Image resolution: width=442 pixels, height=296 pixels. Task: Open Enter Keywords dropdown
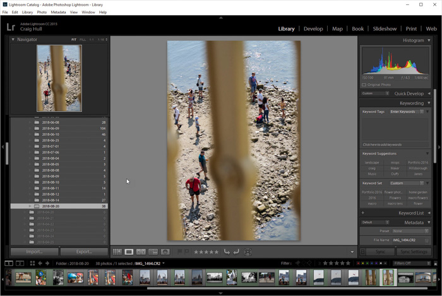(407, 112)
